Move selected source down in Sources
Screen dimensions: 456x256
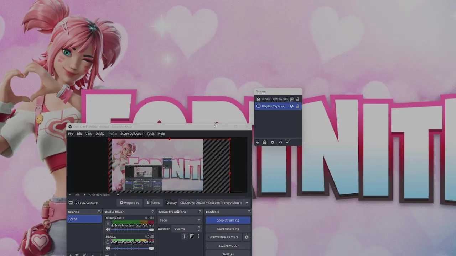tap(287, 142)
